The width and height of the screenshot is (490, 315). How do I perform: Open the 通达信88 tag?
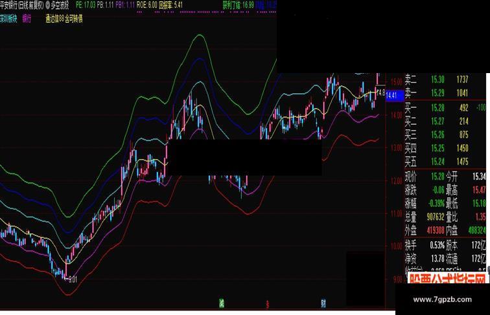point(54,19)
